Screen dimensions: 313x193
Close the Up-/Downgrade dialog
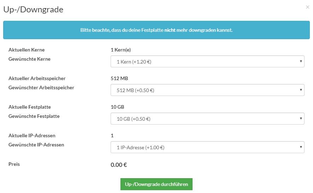pyautogui.click(x=307, y=7)
